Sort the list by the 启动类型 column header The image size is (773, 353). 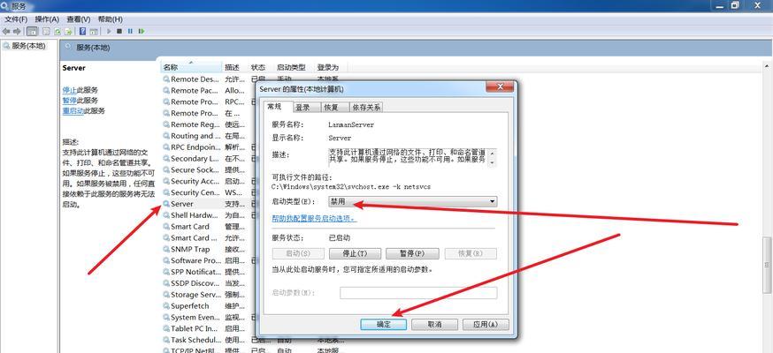pos(294,67)
